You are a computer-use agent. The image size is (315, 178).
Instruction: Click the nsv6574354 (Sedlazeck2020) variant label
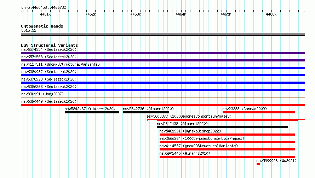click(49, 49)
